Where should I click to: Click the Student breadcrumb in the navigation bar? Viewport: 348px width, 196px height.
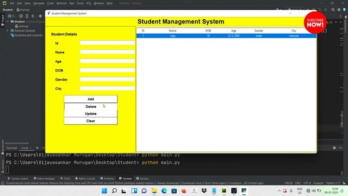click(x=8, y=10)
